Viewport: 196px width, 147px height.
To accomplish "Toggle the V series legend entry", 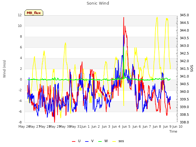I will pos(89,141).
